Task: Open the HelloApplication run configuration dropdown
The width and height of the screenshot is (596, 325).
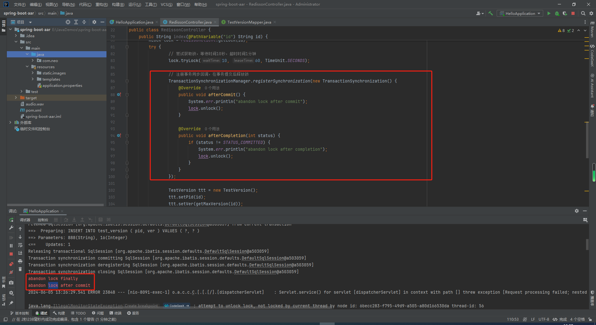Action: [520, 13]
